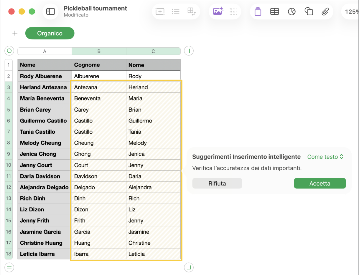Click the Darla Davidson cell

(x=45, y=176)
